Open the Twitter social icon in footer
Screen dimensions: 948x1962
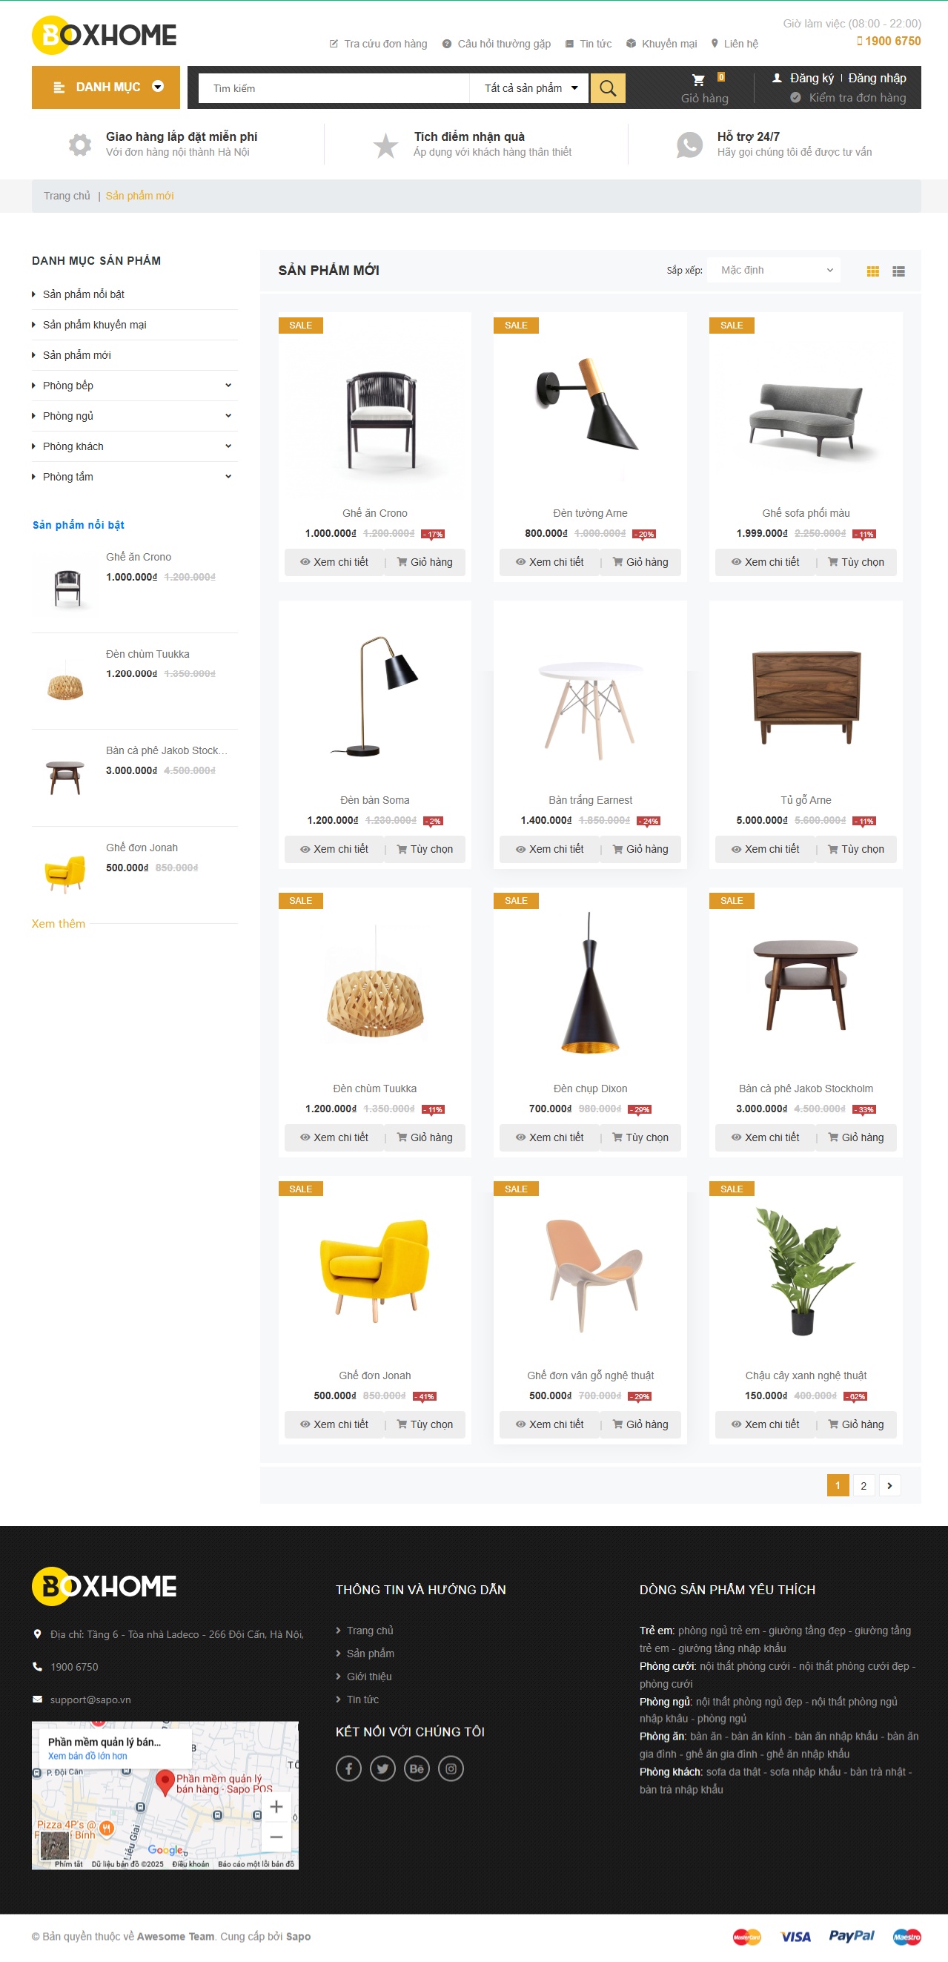pyautogui.click(x=383, y=1768)
